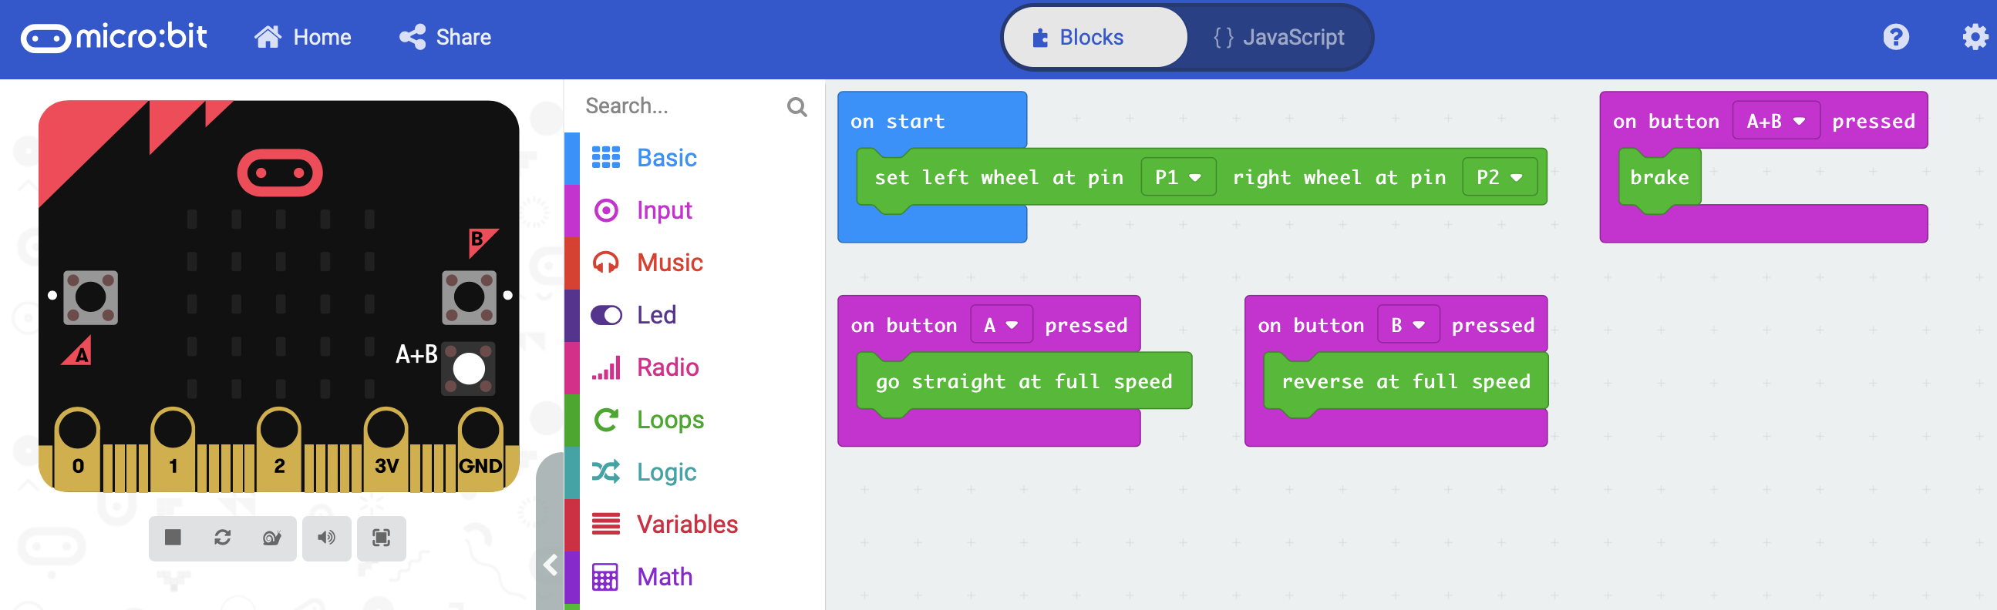This screenshot has height=610, width=1997.
Task: Switch the editor to JavaScript view
Action: tap(1279, 37)
